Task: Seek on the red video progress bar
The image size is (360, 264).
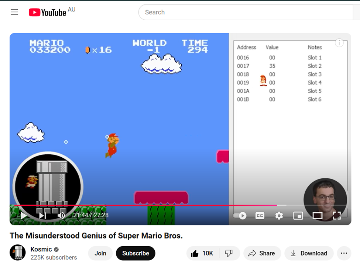Action: tap(180, 205)
